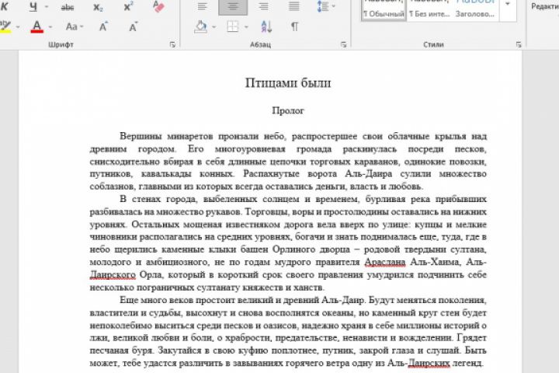This screenshot has width=559, height=373.
Task: Select the Заголовок style
Action: click(475, 10)
